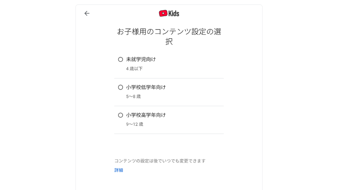Click the 4 歳以下 age description
Viewport: 338px width, 190px height.
coord(134,69)
